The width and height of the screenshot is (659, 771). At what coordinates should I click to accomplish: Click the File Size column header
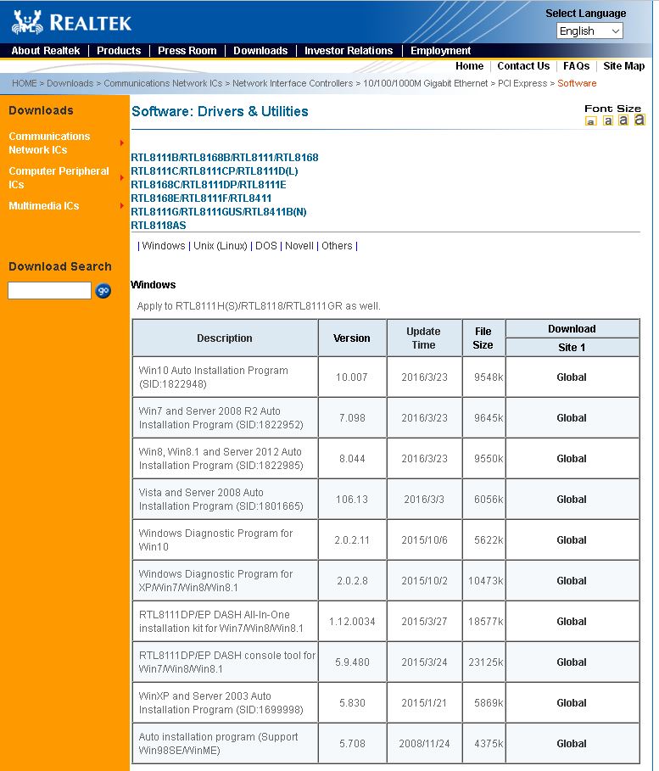point(483,338)
